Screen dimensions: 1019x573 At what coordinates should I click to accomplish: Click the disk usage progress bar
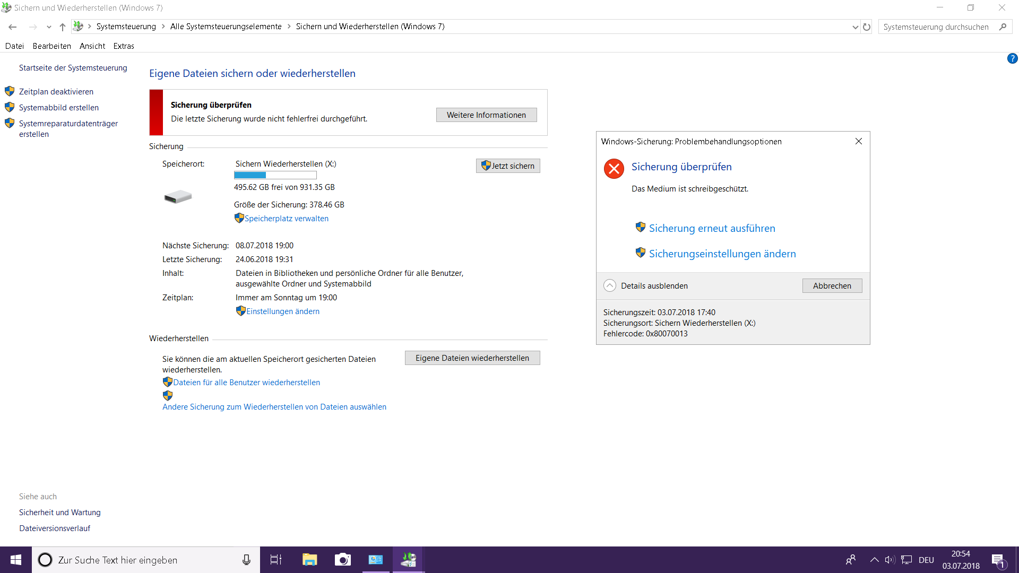pos(275,175)
